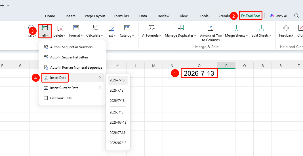Select date format 2026.07.13

click(118, 133)
